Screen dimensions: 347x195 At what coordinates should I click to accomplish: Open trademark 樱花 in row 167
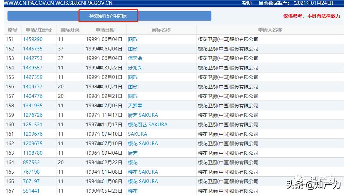point(133,191)
